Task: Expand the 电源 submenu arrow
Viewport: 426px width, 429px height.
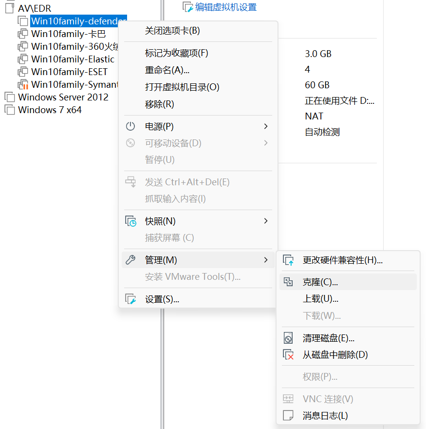Action: click(x=265, y=126)
